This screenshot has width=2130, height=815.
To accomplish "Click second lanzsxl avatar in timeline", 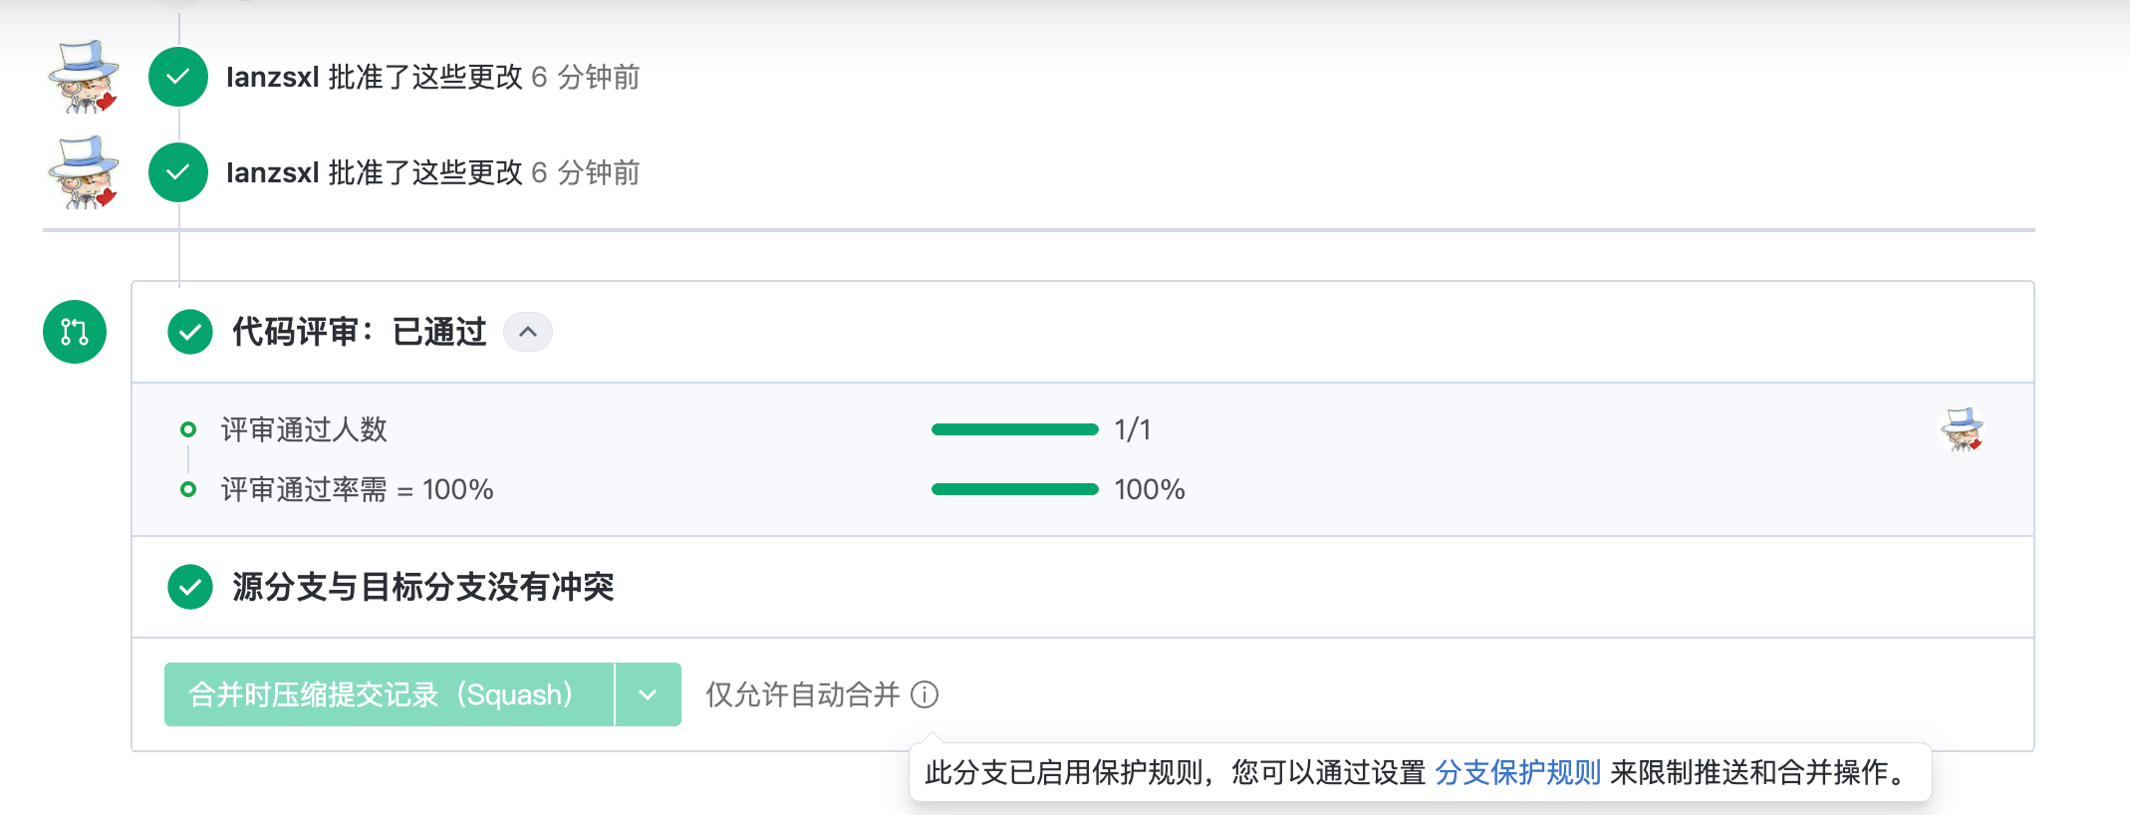I will (84, 172).
